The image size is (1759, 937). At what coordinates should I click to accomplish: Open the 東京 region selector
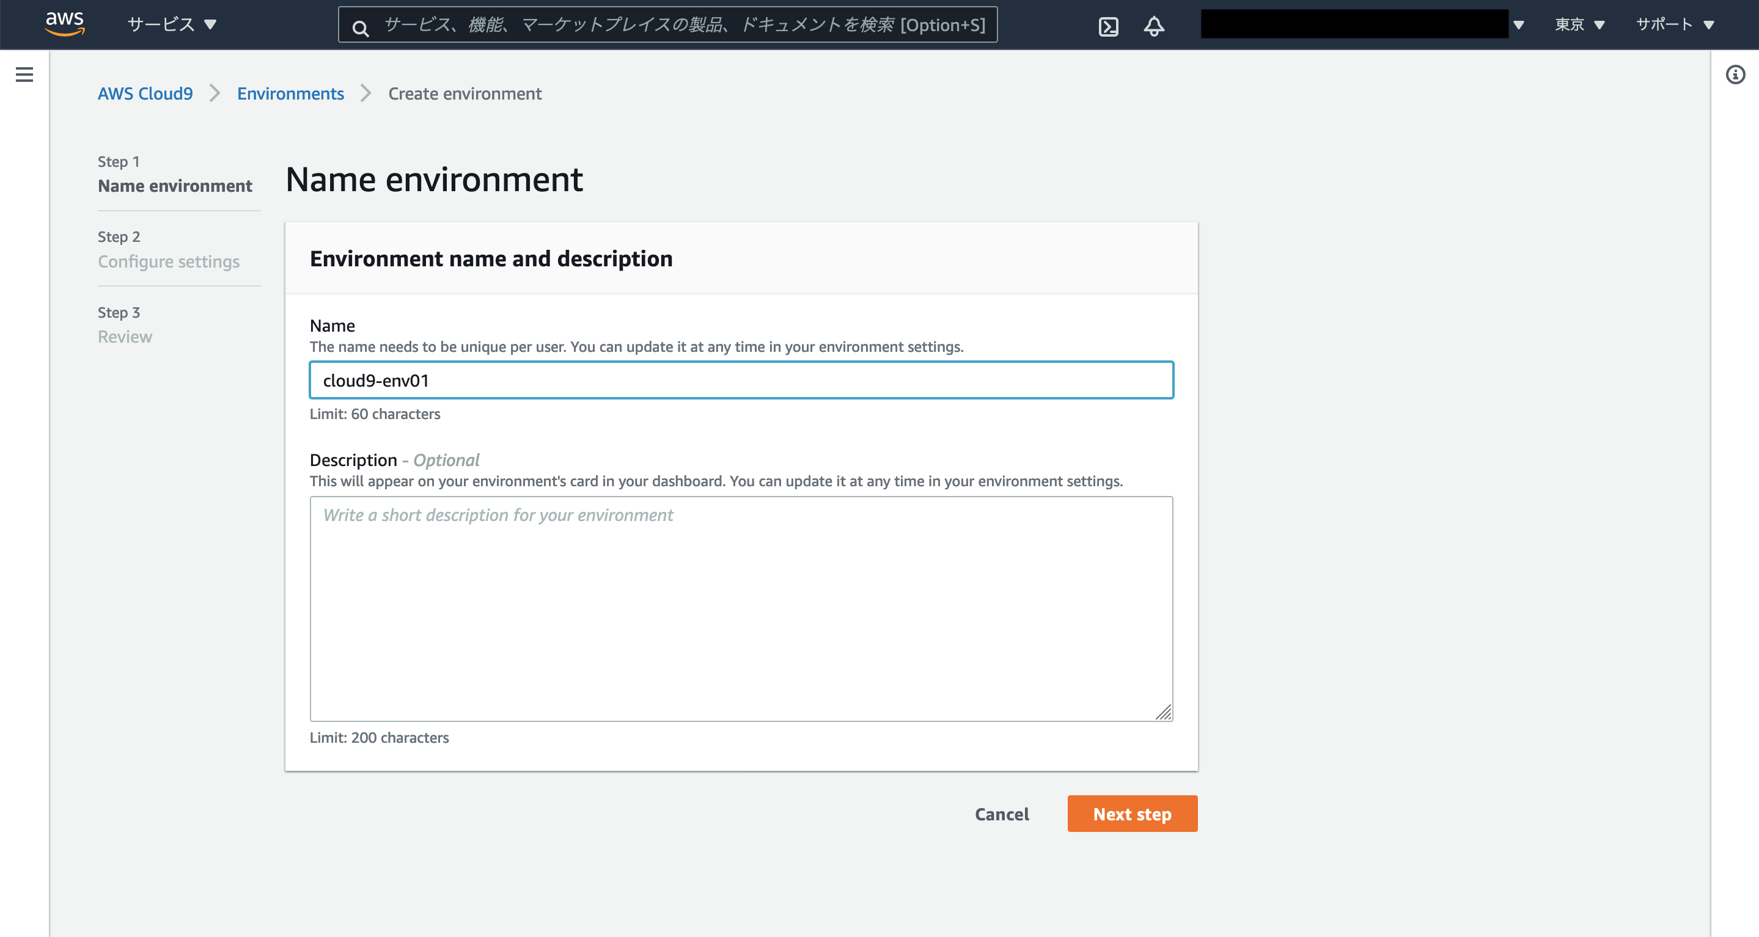click(1579, 24)
